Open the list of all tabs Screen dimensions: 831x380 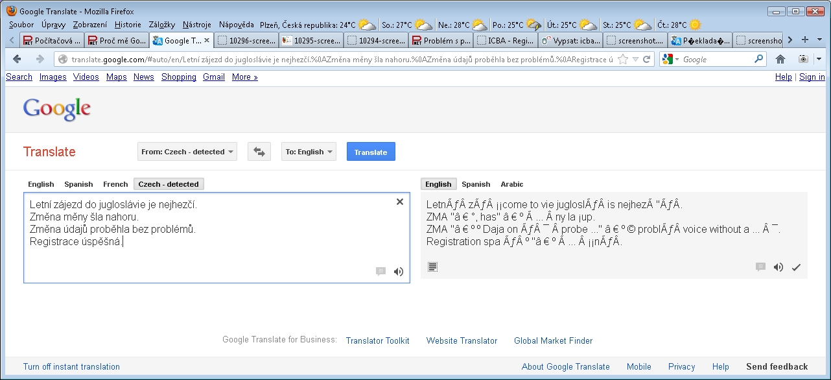click(820, 40)
